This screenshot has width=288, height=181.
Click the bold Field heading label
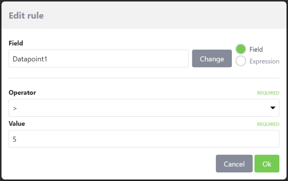point(16,43)
